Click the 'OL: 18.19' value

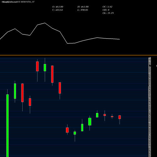(108, 13)
